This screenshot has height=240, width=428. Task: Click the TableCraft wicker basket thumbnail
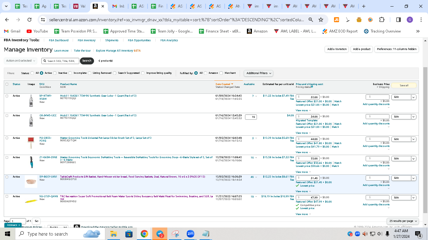tap(31, 181)
